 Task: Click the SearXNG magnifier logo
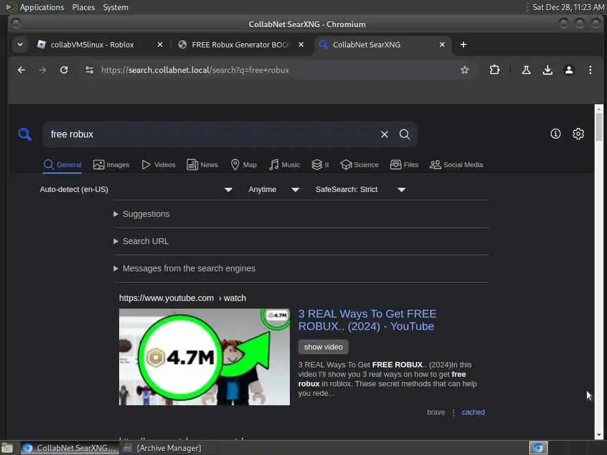pos(25,134)
